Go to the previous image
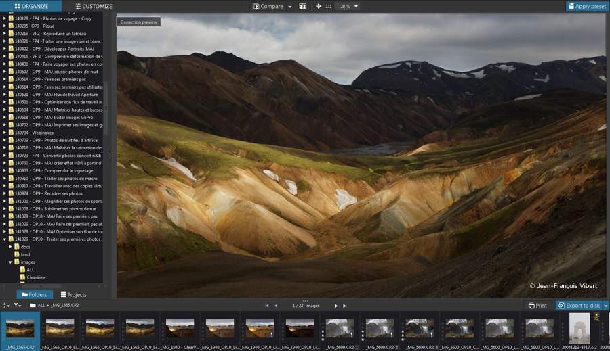The width and height of the screenshot is (610, 351). [x=276, y=306]
